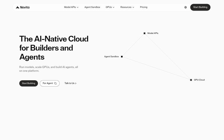The height and width of the screenshot is (140, 224).
Task: Click the headline The AI-Native Cloud
Action: pos(54,48)
